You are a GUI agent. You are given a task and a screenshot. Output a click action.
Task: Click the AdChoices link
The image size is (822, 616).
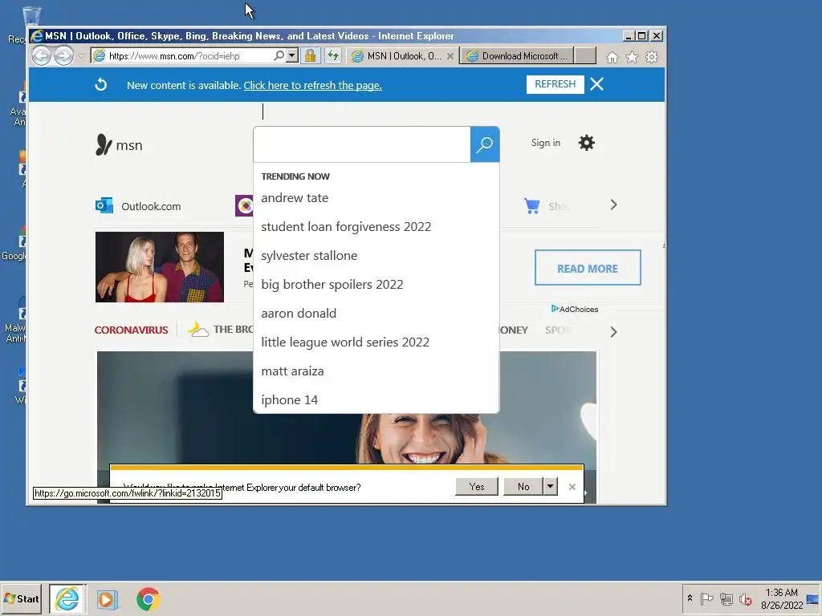[575, 309]
